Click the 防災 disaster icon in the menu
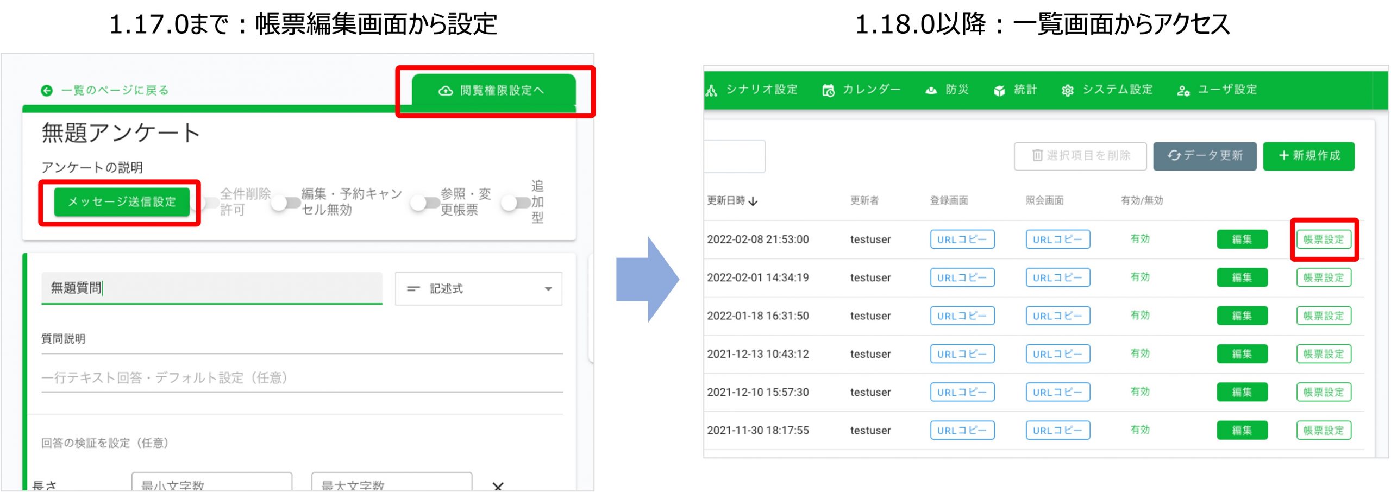Screen dimensions: 1391x492 click(x=931, y=90)
